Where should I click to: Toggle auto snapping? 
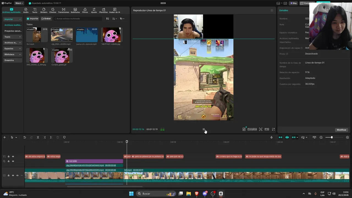[287, 137]
